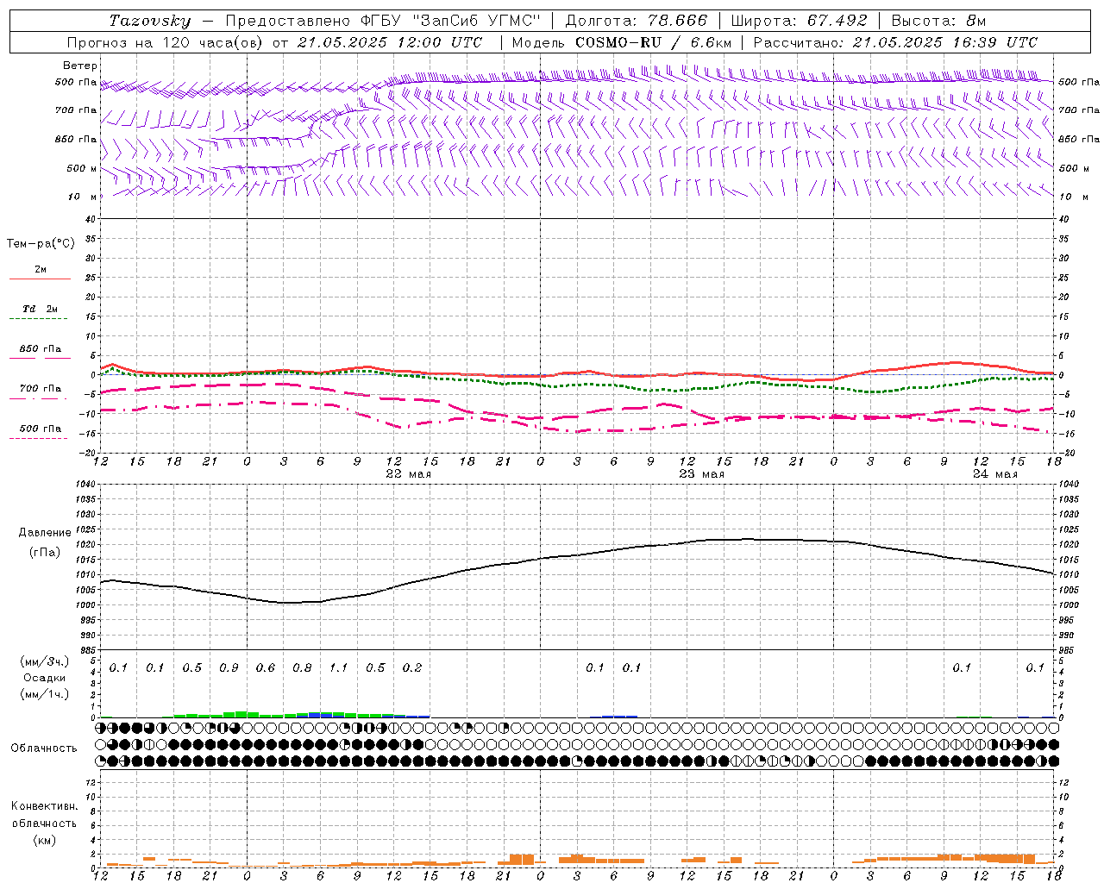Click the Tazovsky station title
This screenshot has width=1104, height=883.
click(149, 21)
